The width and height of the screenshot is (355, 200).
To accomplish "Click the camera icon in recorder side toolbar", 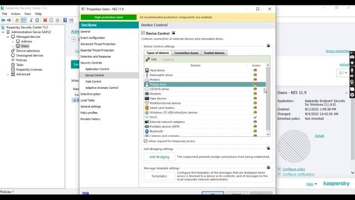I will 352,57.
